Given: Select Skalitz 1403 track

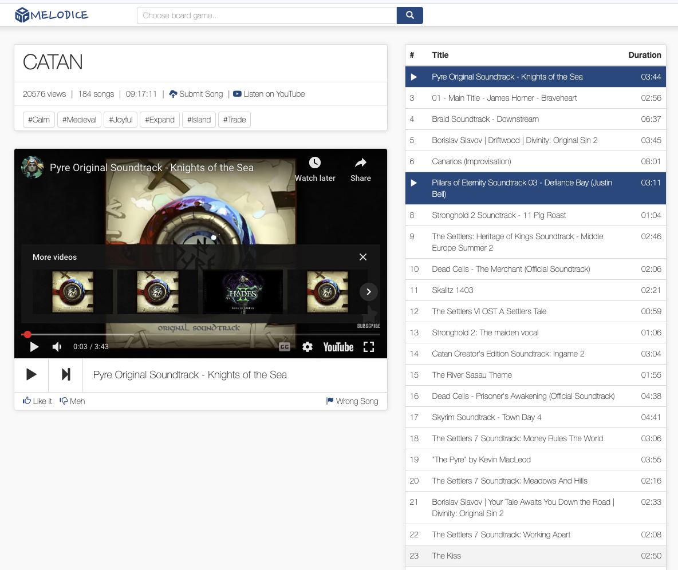Looking at the screenshot, I should [x=535, y=290].
